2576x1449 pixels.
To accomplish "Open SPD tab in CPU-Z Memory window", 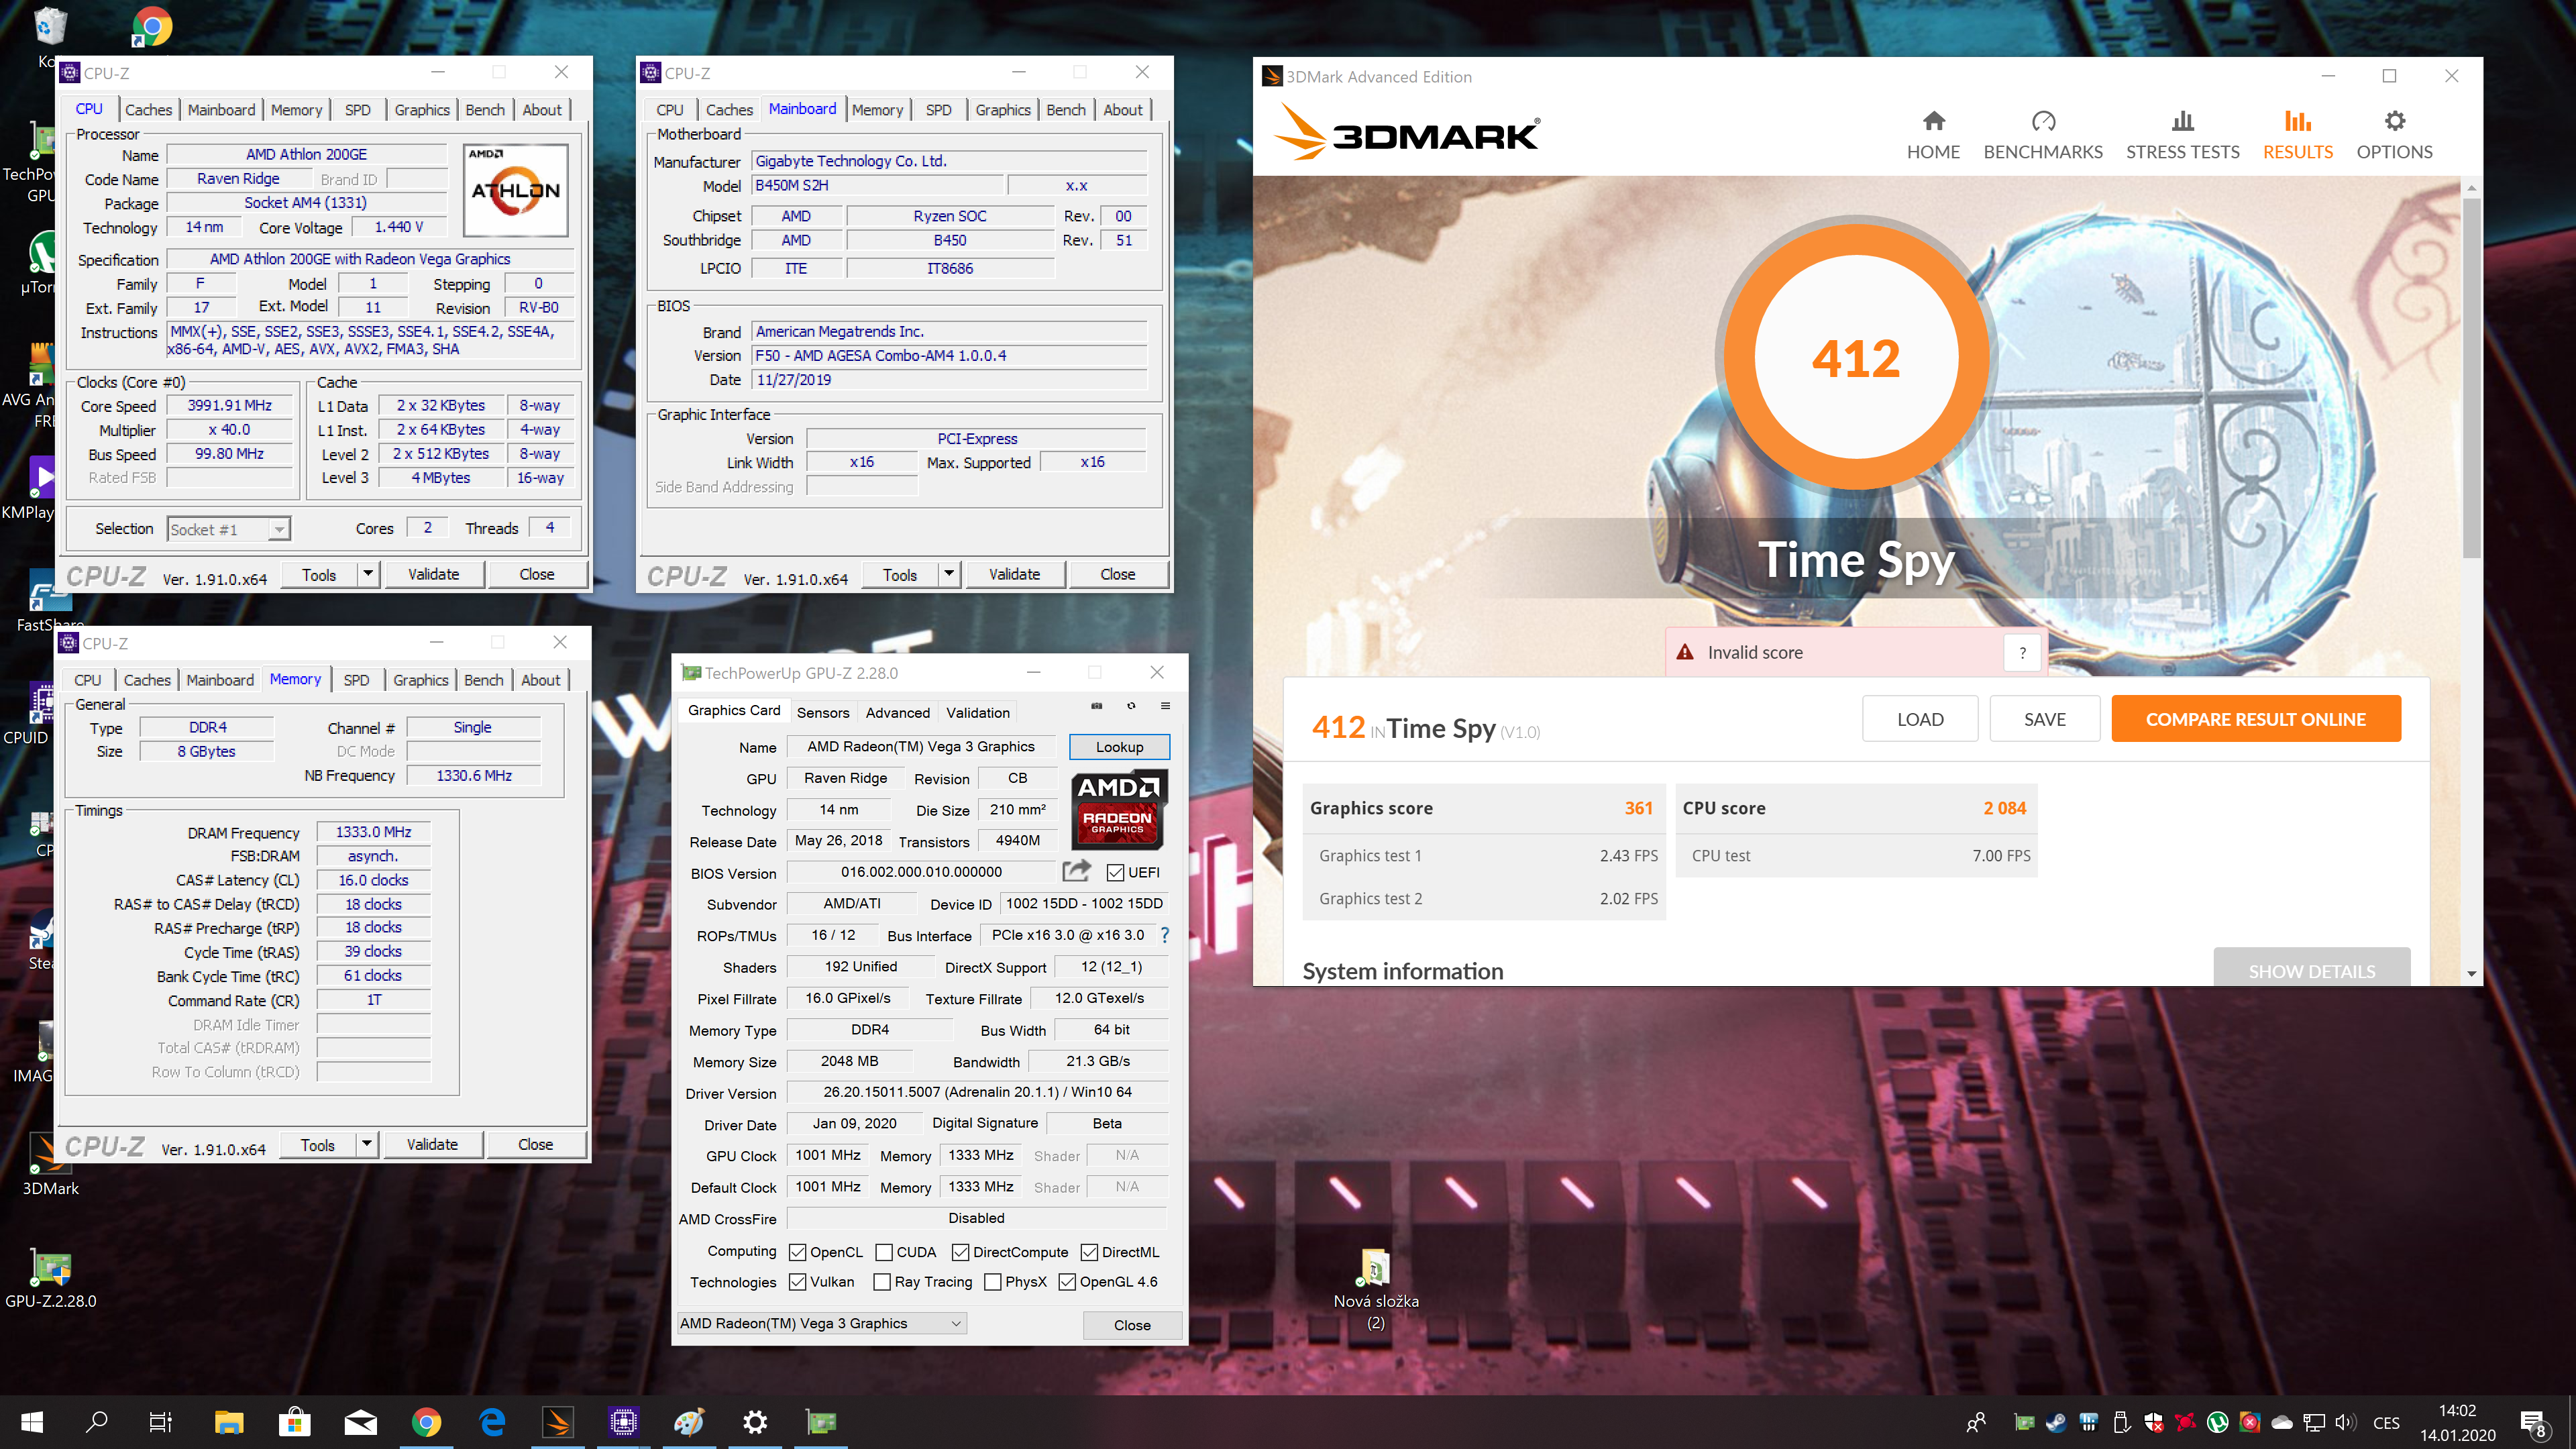I will click(356, 680).
